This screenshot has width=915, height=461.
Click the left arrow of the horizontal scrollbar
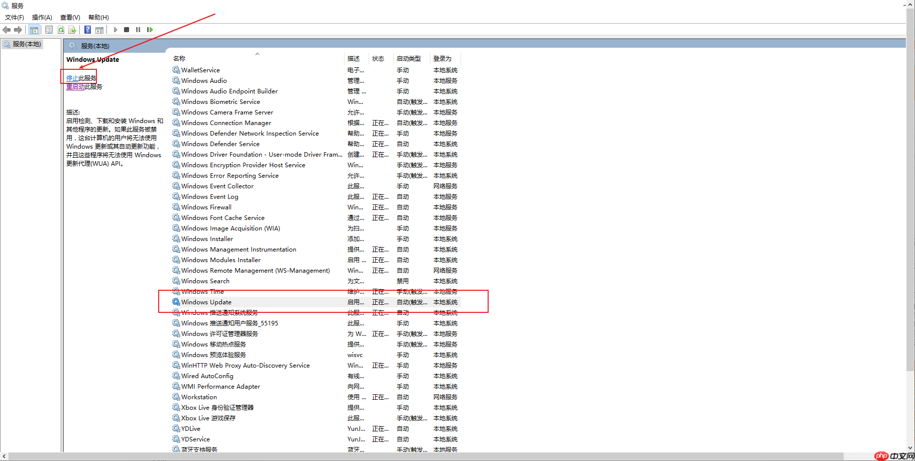5,456
